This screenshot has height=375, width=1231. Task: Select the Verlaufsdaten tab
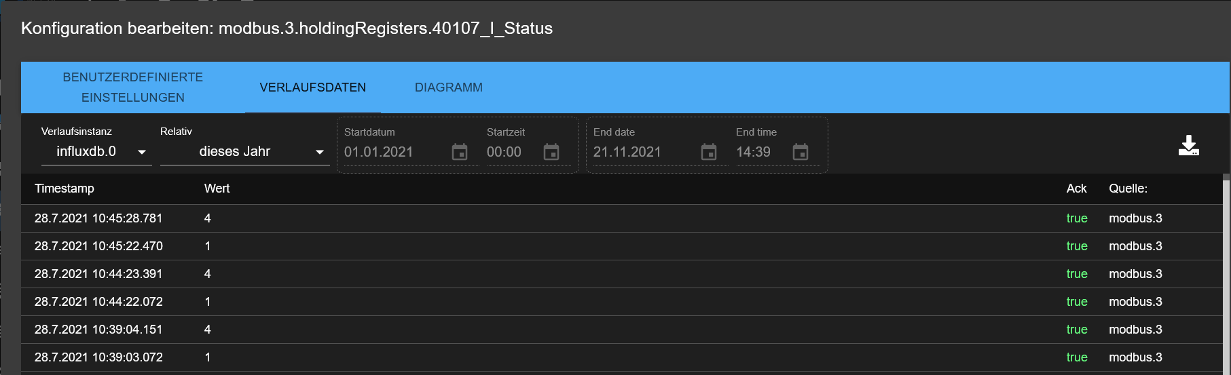tap(313, 87)
